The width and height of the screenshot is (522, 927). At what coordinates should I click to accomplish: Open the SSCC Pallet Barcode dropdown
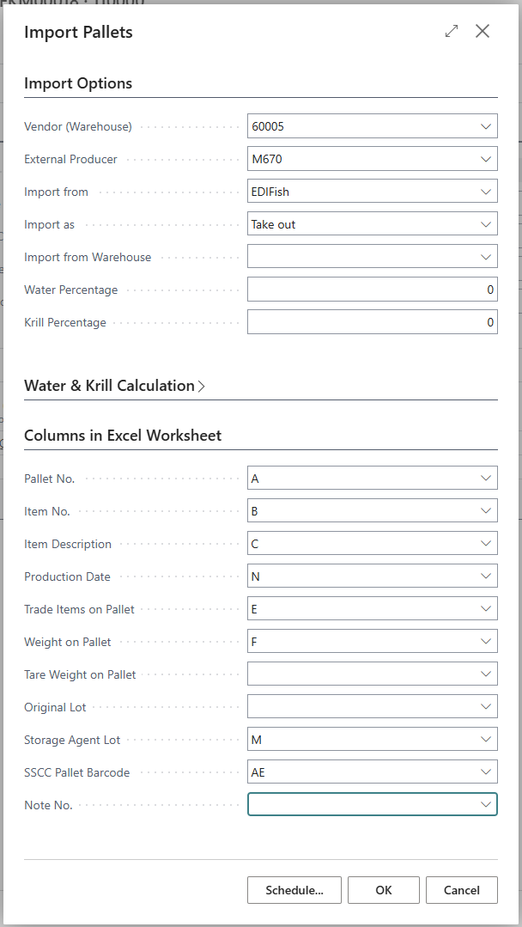pos(486,772)
